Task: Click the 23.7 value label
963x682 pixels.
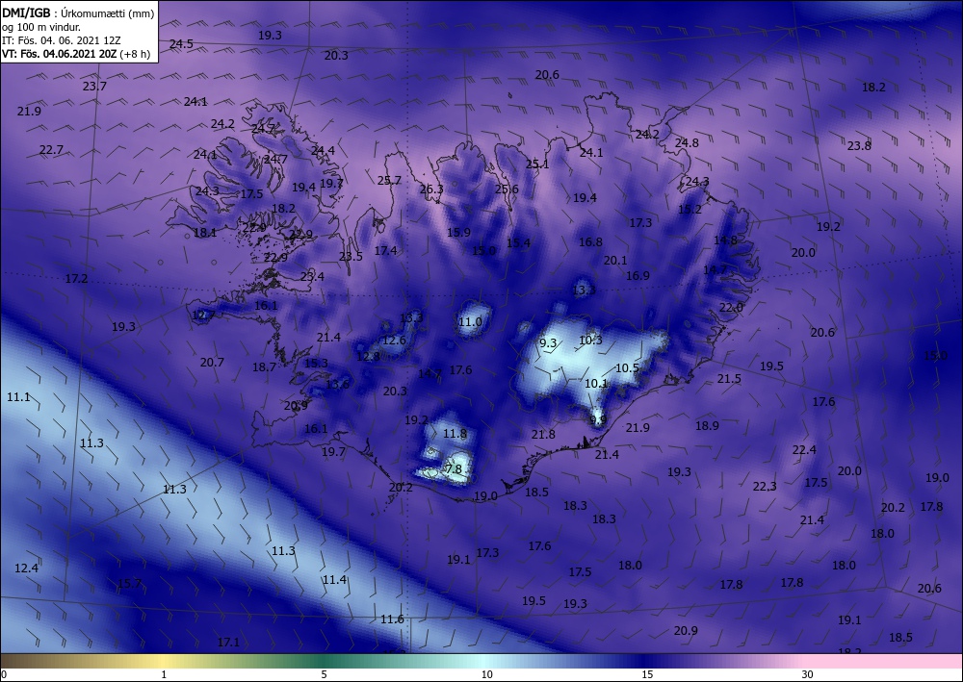Action: (94, 87)
